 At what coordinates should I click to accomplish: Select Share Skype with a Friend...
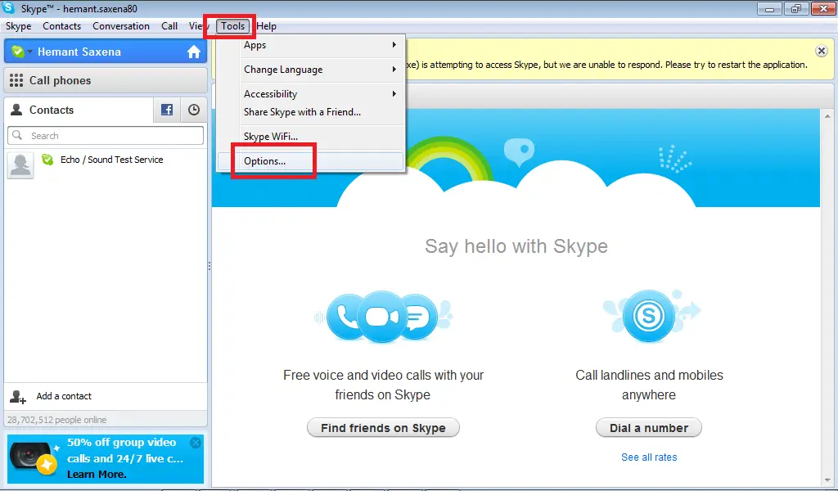click(310, 112)
